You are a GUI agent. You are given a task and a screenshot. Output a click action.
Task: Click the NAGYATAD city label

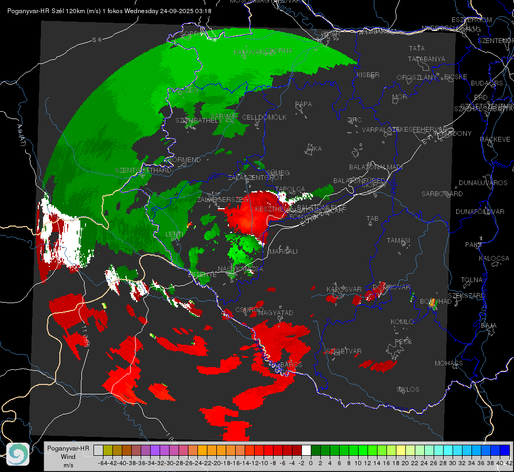(275, 313)
